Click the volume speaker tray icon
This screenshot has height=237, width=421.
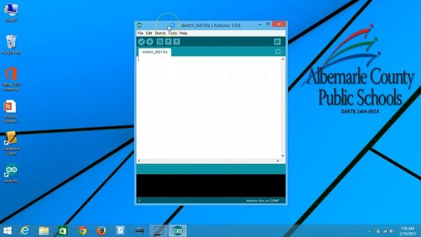pyautogui.click(x=392, y=231)
